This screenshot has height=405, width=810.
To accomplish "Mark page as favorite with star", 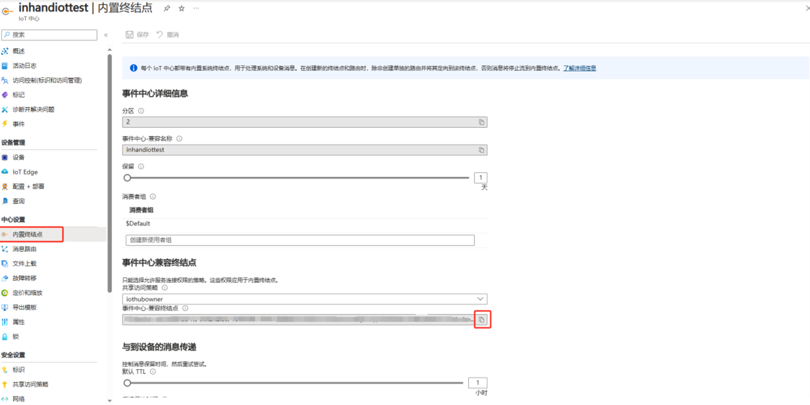I will (x=182, y=8).
